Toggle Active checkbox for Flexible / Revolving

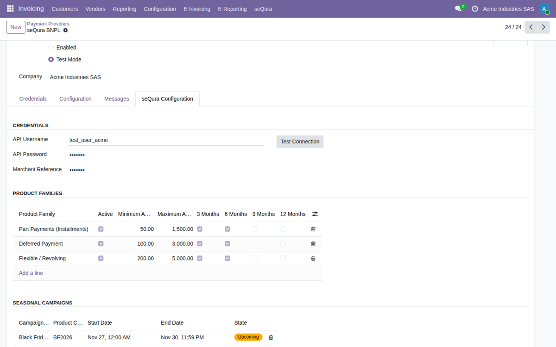(101, 259)
